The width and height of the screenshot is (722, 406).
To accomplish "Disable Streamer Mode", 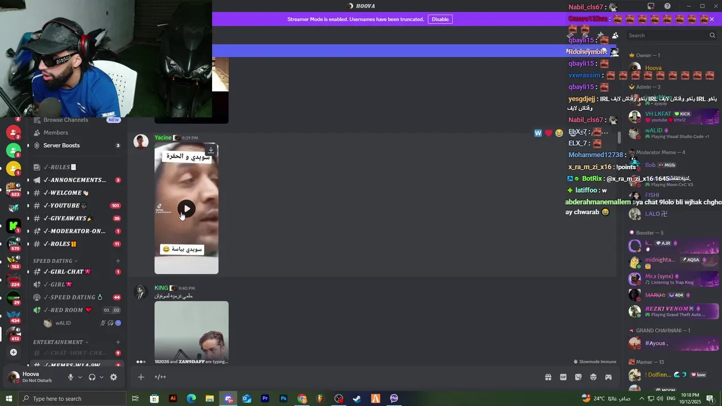I will pos(440,19).
